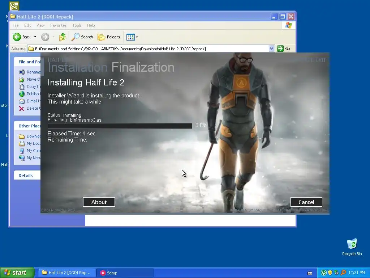Click the Safely Remove Hardware tray icon
This screenshot has width=370, height=278.
tap(336, 273)
